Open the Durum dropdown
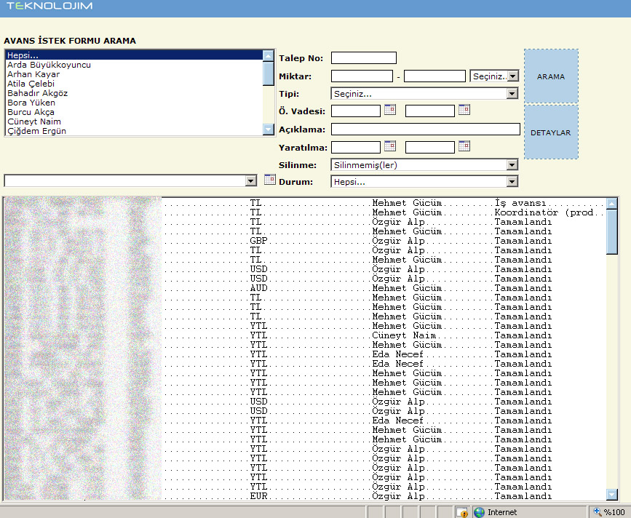 [512, 182]
